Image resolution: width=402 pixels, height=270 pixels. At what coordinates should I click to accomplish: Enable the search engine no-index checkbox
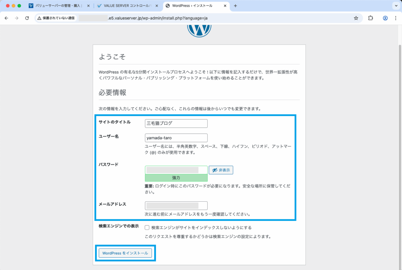pos(147,228)
